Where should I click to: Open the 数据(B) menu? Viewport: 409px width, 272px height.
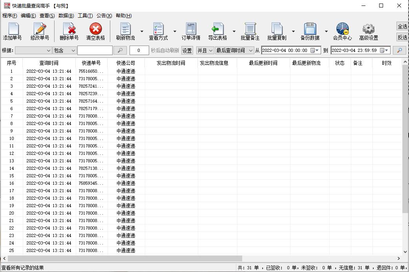[x=66, y=16]
